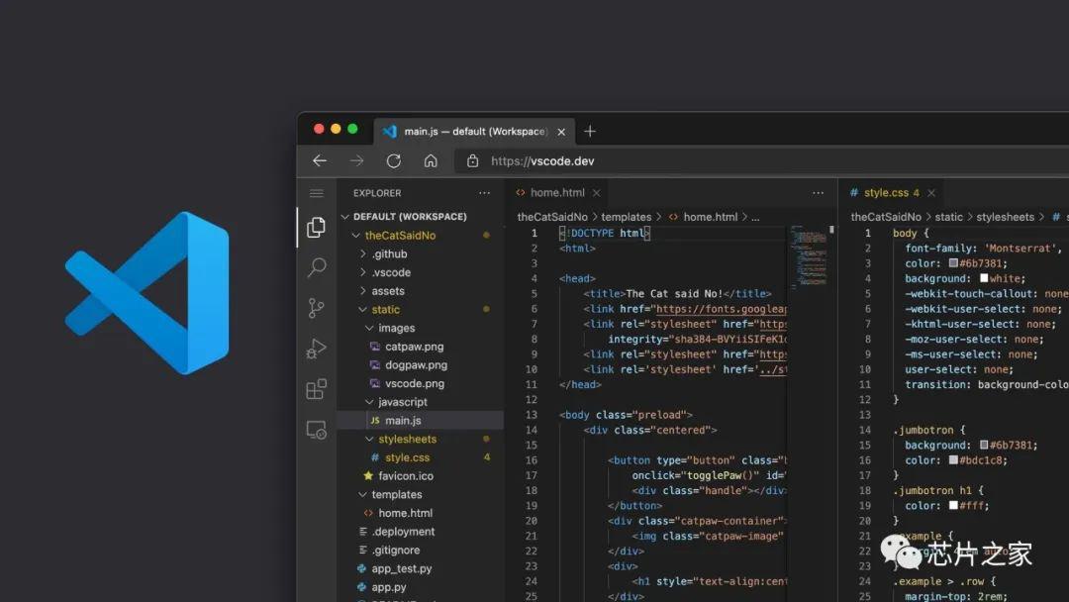Click the browser back arrow
The height and width of the screenshot is (602, 1069).
coord(320,161)
